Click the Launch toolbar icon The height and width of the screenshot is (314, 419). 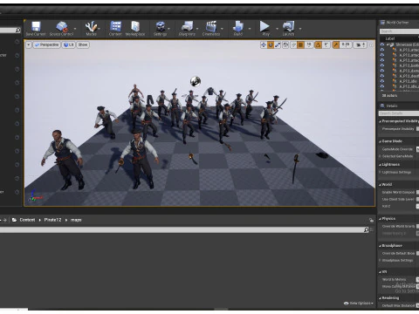tap(288, 26)
